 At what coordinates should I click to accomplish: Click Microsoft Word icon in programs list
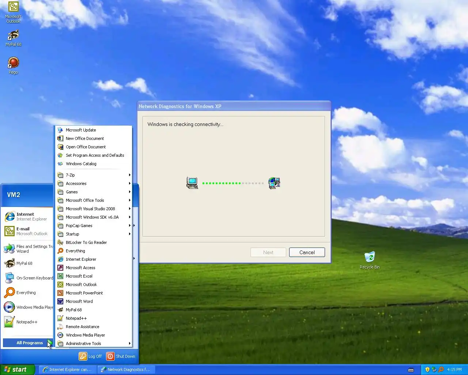click(x=60, y=301)
